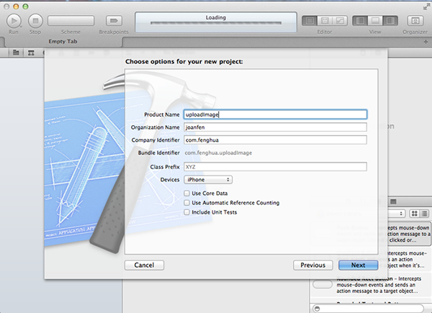
Task: Select the Empty Tab tab
Action: [63, 42]
